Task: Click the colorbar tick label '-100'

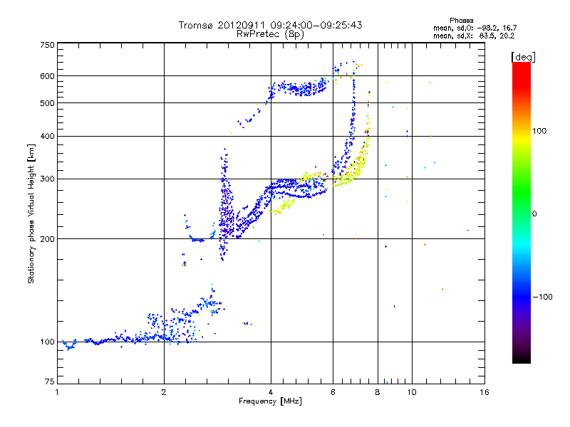Action: (x=543, y=297)
